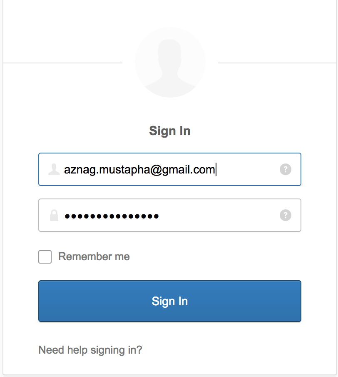Click the help icon in the username field
Image resolution: width=338 pixels, height=377 pixels.
click(x=286, y=169)
